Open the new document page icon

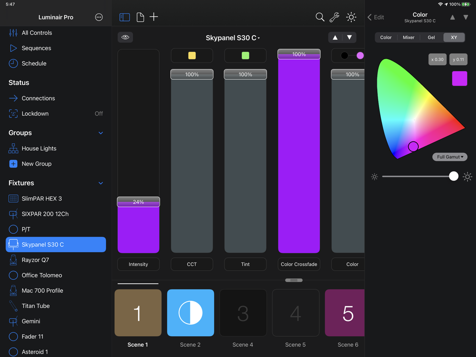(140, 17)
